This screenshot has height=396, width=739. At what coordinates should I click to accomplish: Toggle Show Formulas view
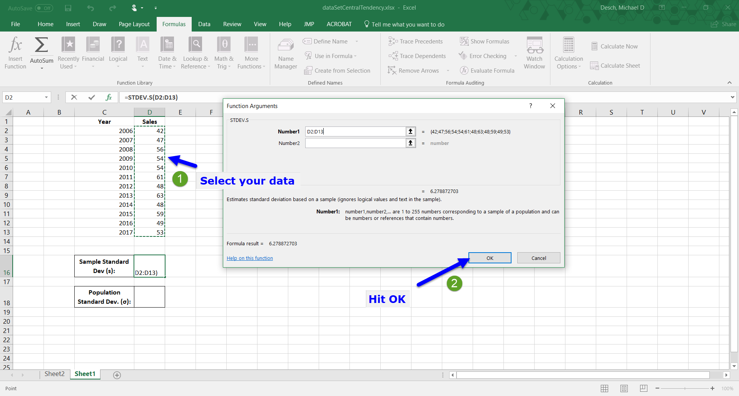click(x=485, y=42)
